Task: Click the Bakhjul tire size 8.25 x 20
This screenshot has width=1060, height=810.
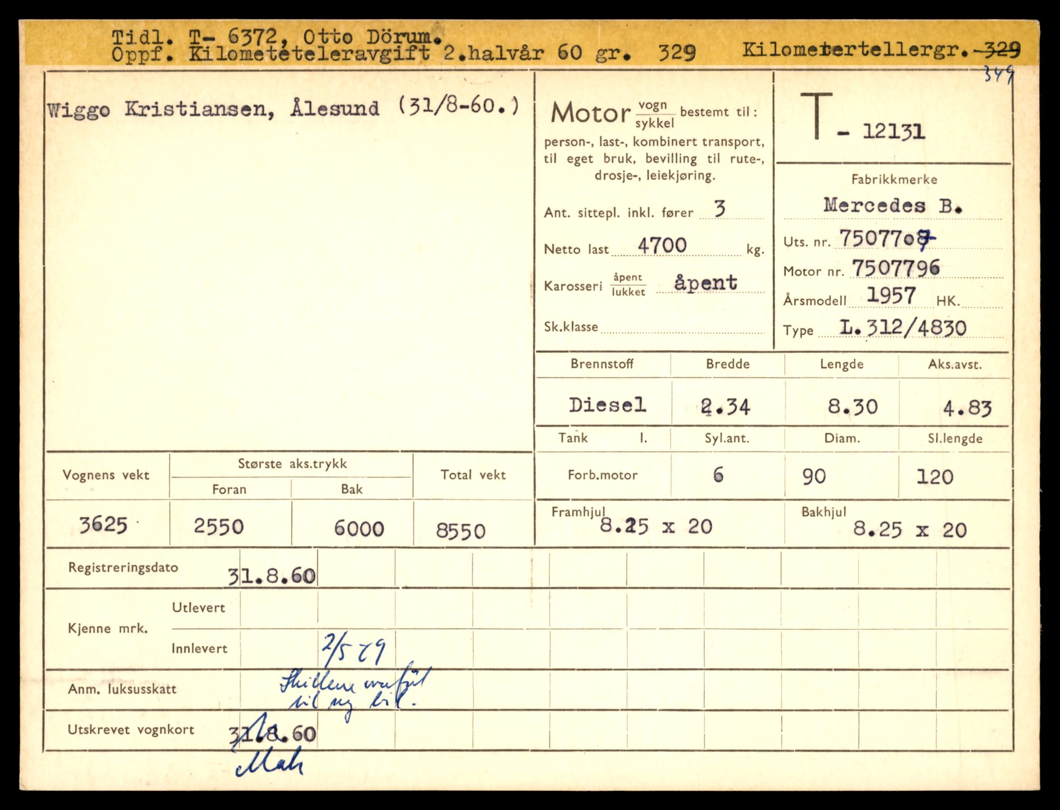Action: 910,529
